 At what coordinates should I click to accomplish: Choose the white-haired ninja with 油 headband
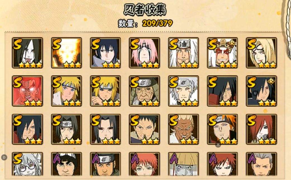coord(183,53)
